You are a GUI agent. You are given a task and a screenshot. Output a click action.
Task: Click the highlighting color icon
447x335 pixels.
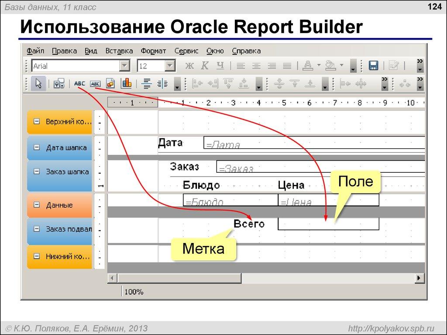point(330,65)
